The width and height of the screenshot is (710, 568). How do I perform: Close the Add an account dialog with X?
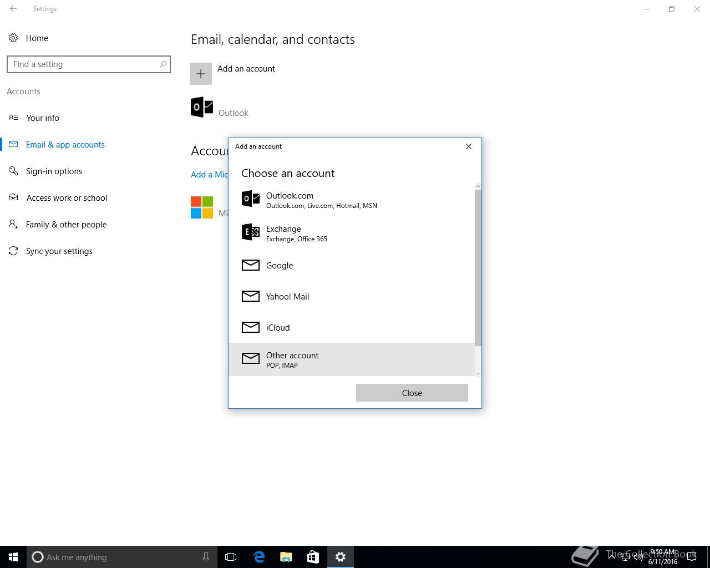(469, 146)
